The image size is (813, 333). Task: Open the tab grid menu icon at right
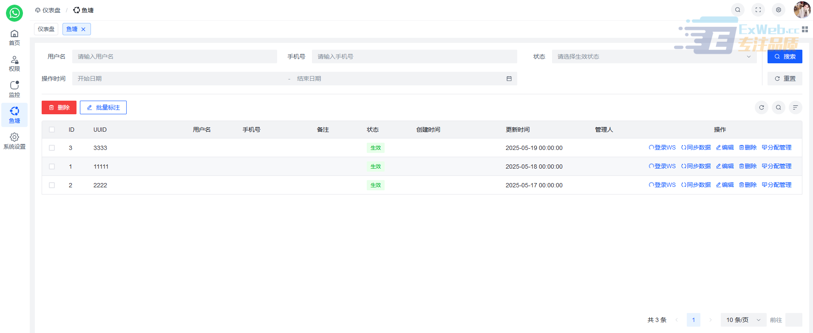805,29
